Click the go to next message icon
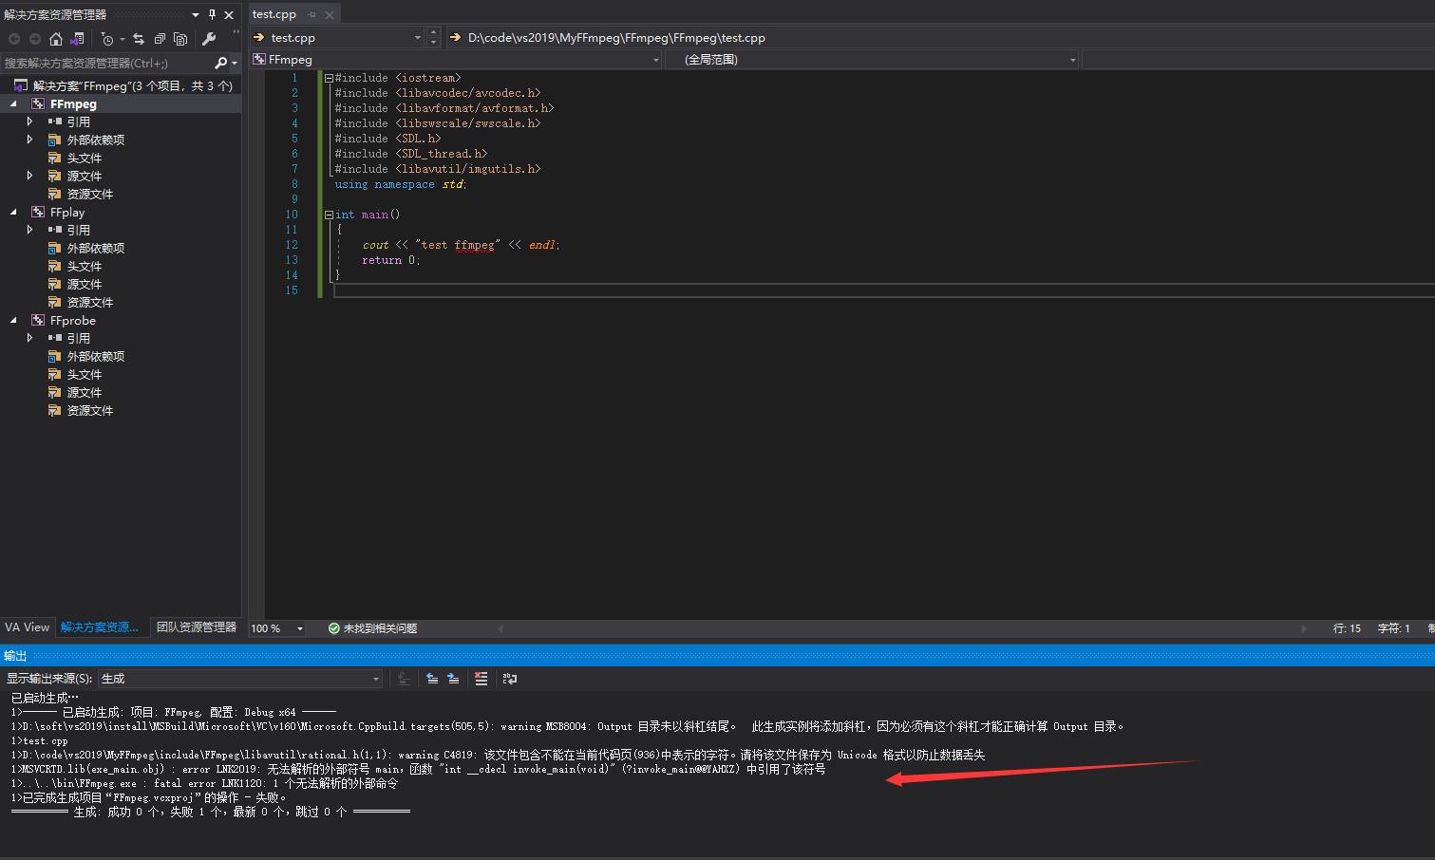 point(453,679)
